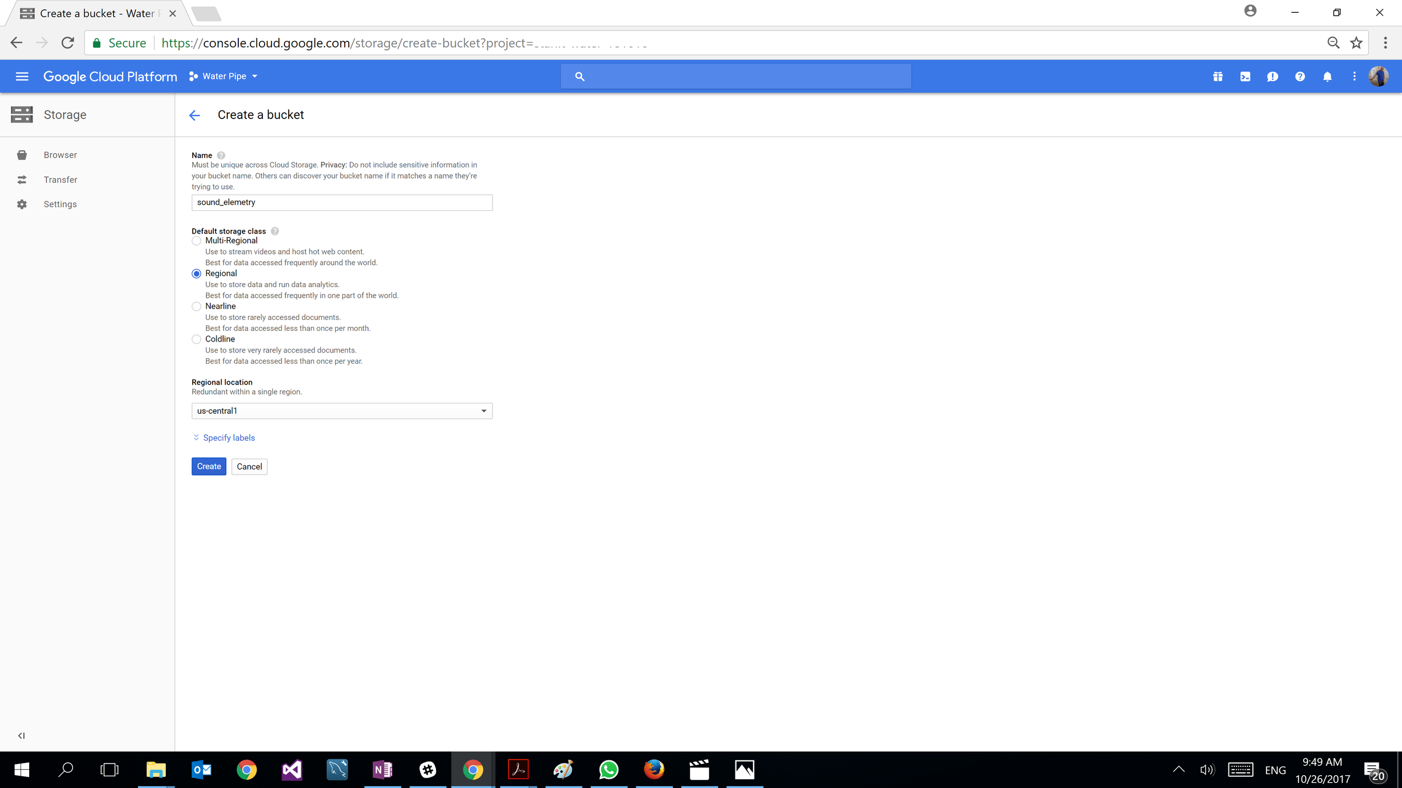Select the Coldline storage class
The image size is (1402, 788).
pos(196,339)
